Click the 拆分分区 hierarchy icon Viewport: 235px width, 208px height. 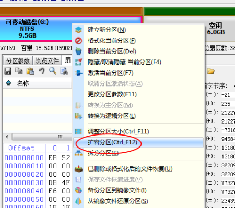[x=78, y=153]
